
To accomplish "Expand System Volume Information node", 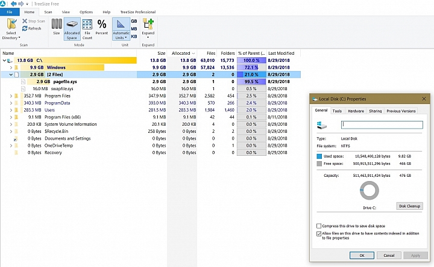I will point(11,124).
